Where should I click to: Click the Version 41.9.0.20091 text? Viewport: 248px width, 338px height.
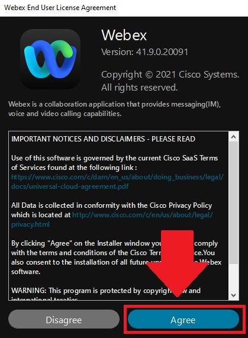145,52
